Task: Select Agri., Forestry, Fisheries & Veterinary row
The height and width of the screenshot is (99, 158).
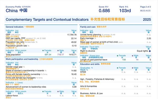Action: [97, 79]
